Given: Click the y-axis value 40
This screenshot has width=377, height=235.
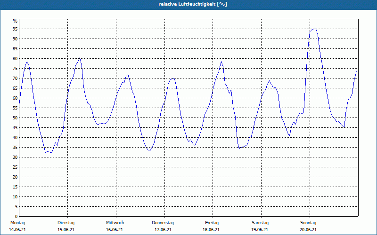Looking at the screenshot, I should coord(15,138).
